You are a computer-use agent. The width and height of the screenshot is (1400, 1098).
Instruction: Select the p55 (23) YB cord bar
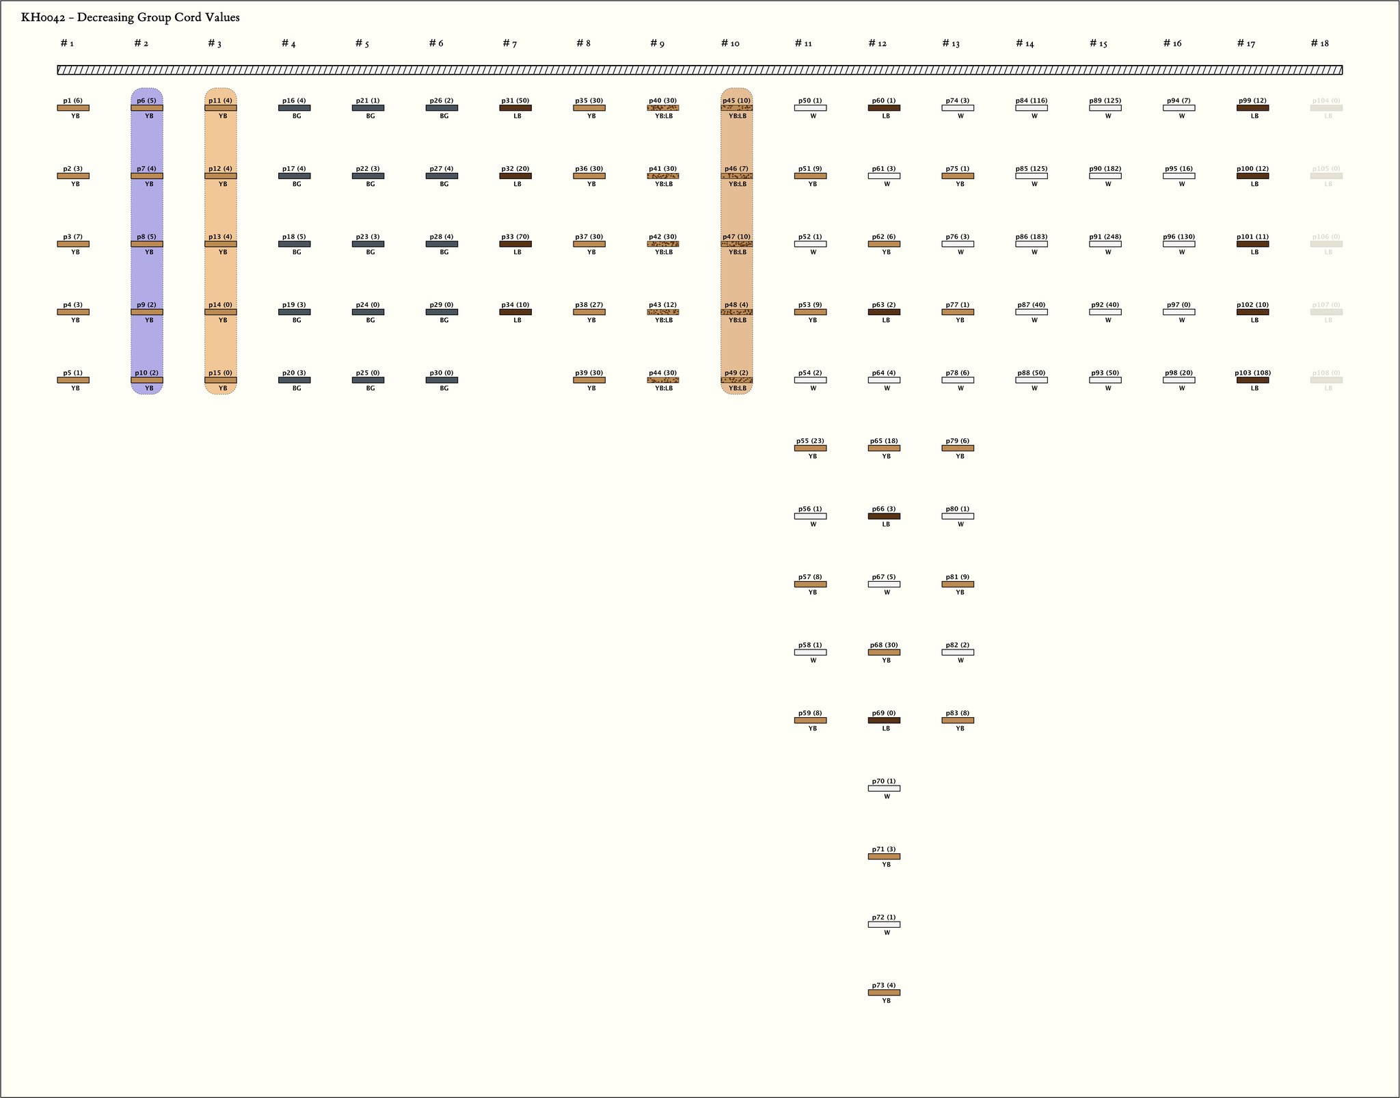tap(810, 448)
